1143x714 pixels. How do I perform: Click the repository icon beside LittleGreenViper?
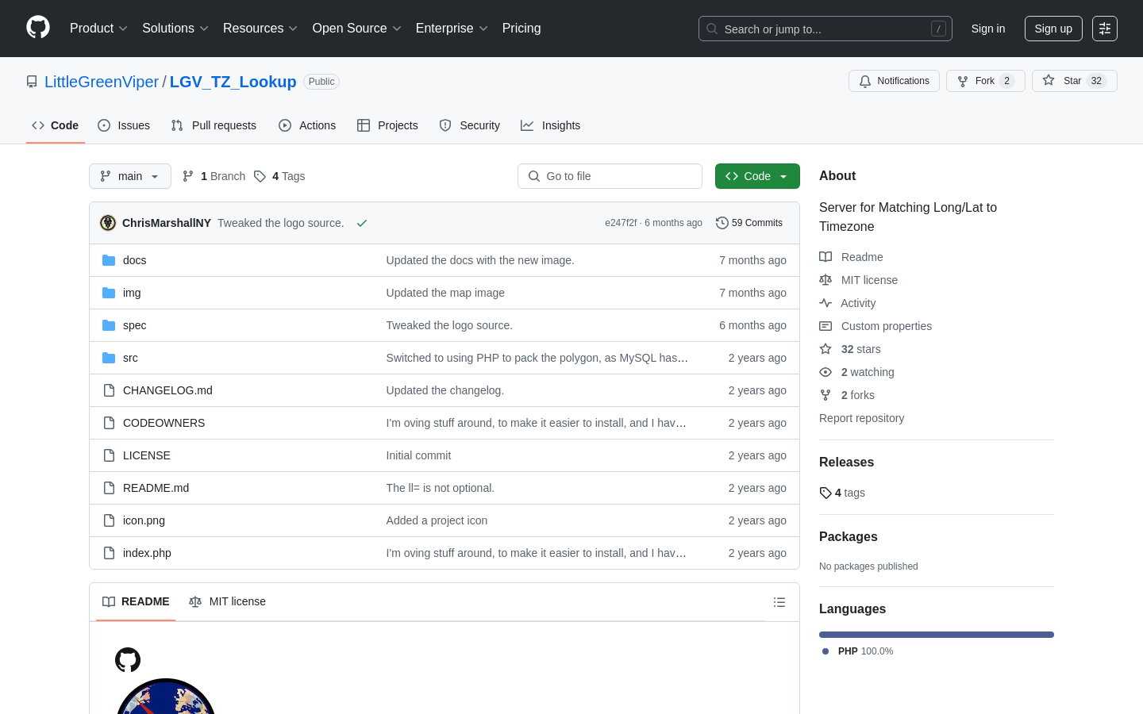32,82
